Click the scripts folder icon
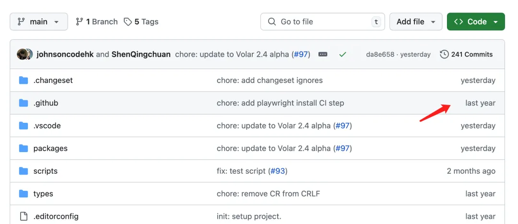The height and width of the screenshot is (224, 518). click(x=24, y=171)
